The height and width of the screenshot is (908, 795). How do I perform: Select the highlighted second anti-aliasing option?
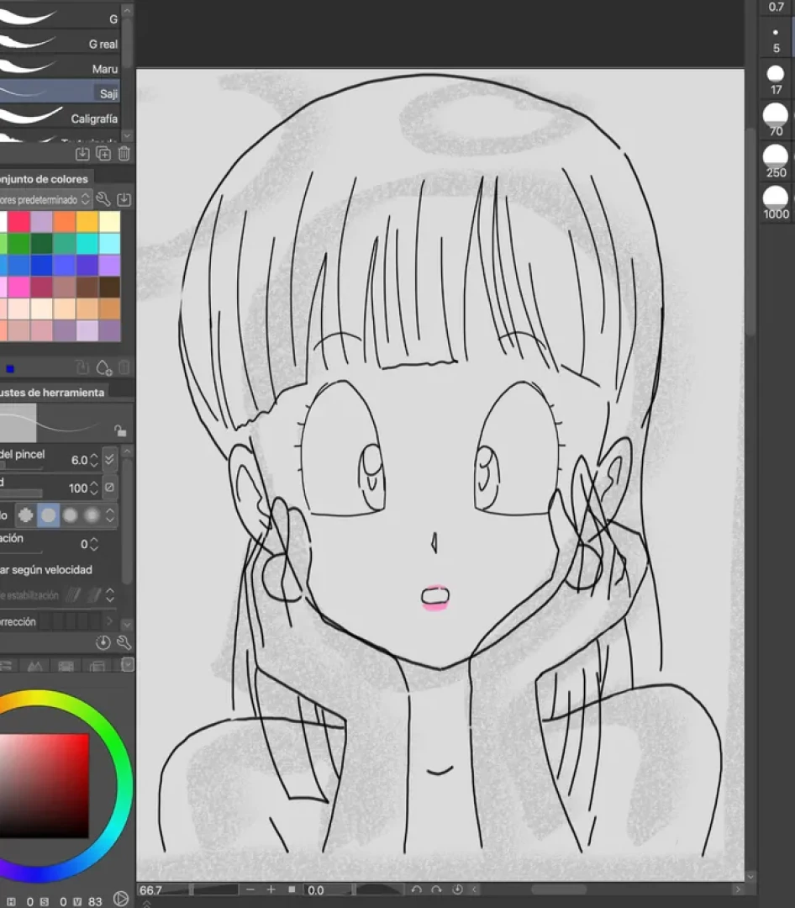click(48, 515)
